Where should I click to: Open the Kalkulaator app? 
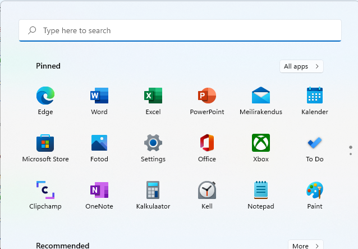click(x=153, y=195)
